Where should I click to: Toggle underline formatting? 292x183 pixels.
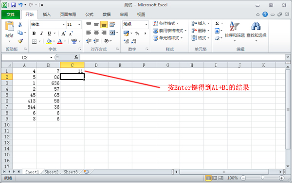point(49,33)
